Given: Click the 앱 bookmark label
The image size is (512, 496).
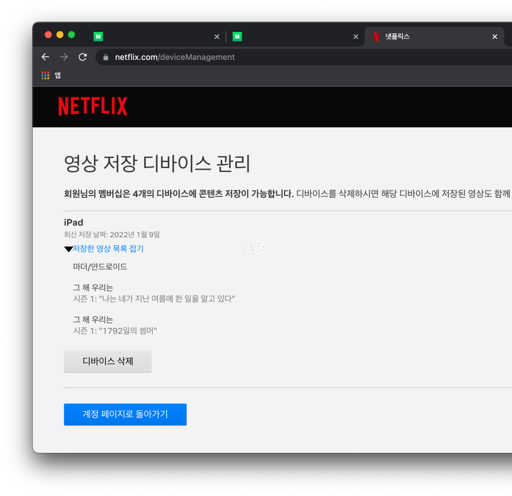Looking at the screenshot, I should pos(57,75).
